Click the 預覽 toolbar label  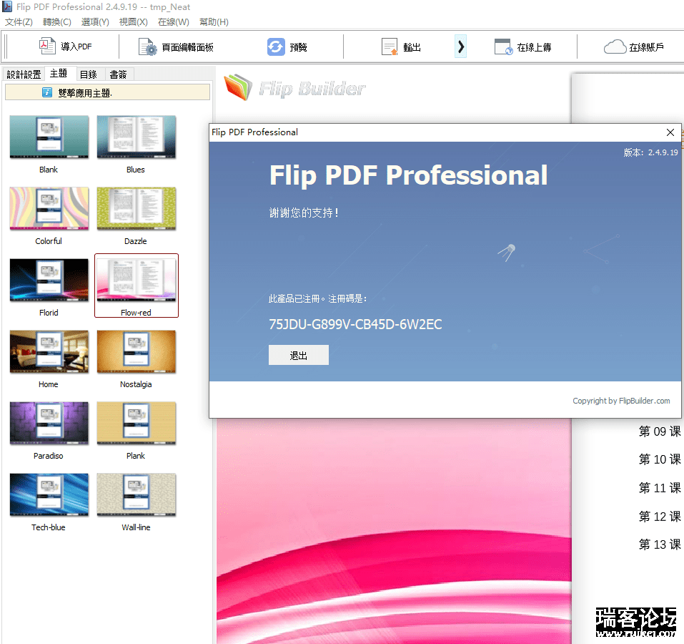[x=298, y=47]
